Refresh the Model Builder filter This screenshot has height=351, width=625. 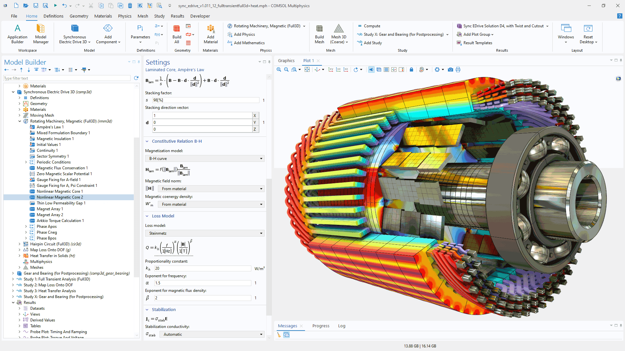click(x=136, y=78)
